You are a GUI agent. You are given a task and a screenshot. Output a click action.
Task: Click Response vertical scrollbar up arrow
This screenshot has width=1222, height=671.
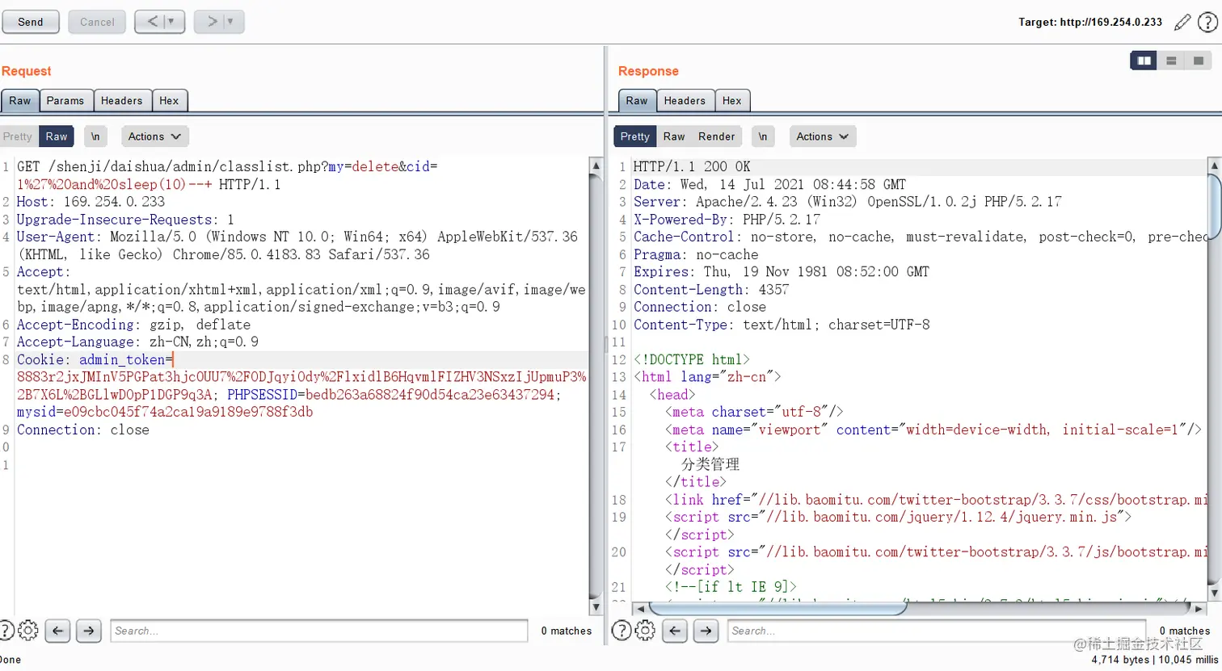pos(1214,166)
